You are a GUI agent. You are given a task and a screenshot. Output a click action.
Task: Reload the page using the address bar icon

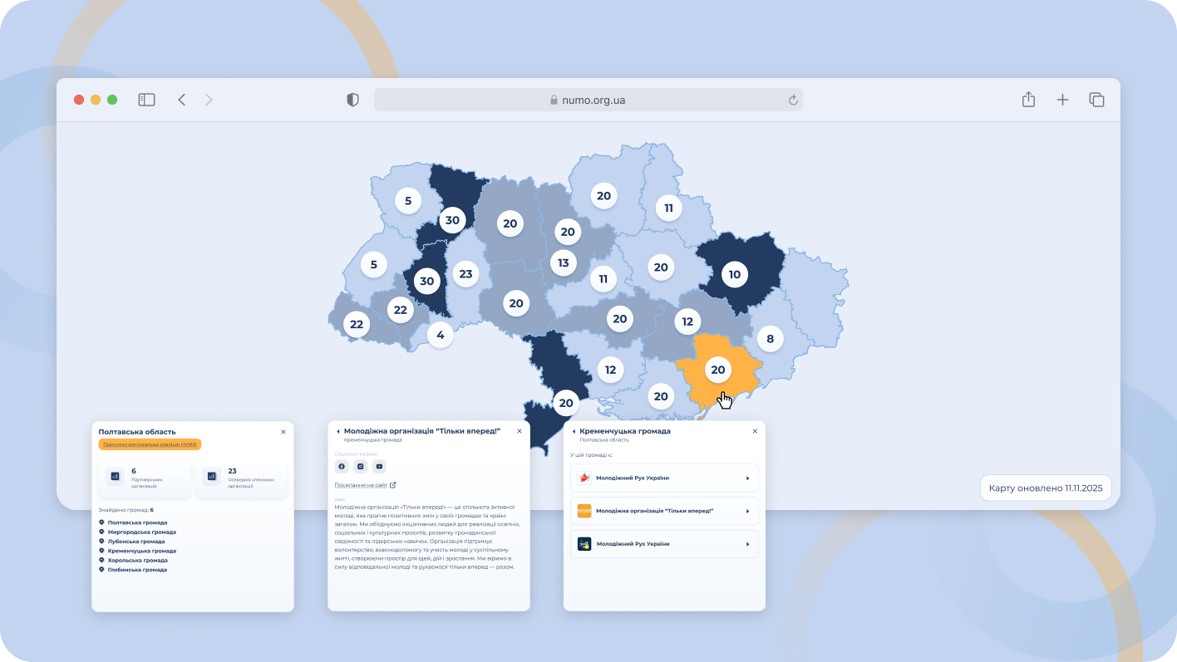793,101
